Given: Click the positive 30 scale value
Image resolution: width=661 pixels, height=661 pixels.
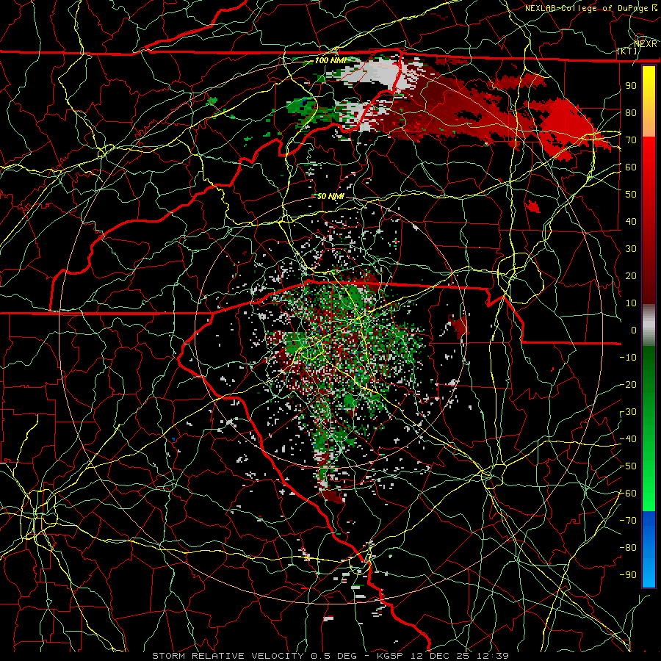Looking at the screenshot, I should pos(631,249).
